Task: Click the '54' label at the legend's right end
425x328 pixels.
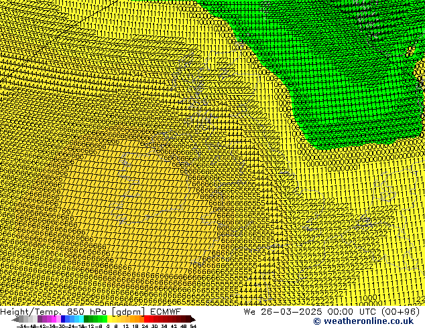Action: tap(193, 326)
